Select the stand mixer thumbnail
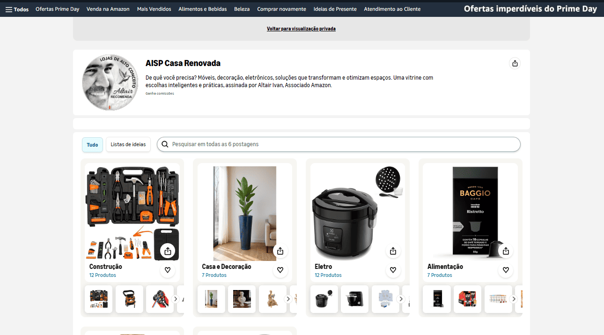The height and width of the screenshot is (335, 604). pyautogui.click(x=354, y=299)
